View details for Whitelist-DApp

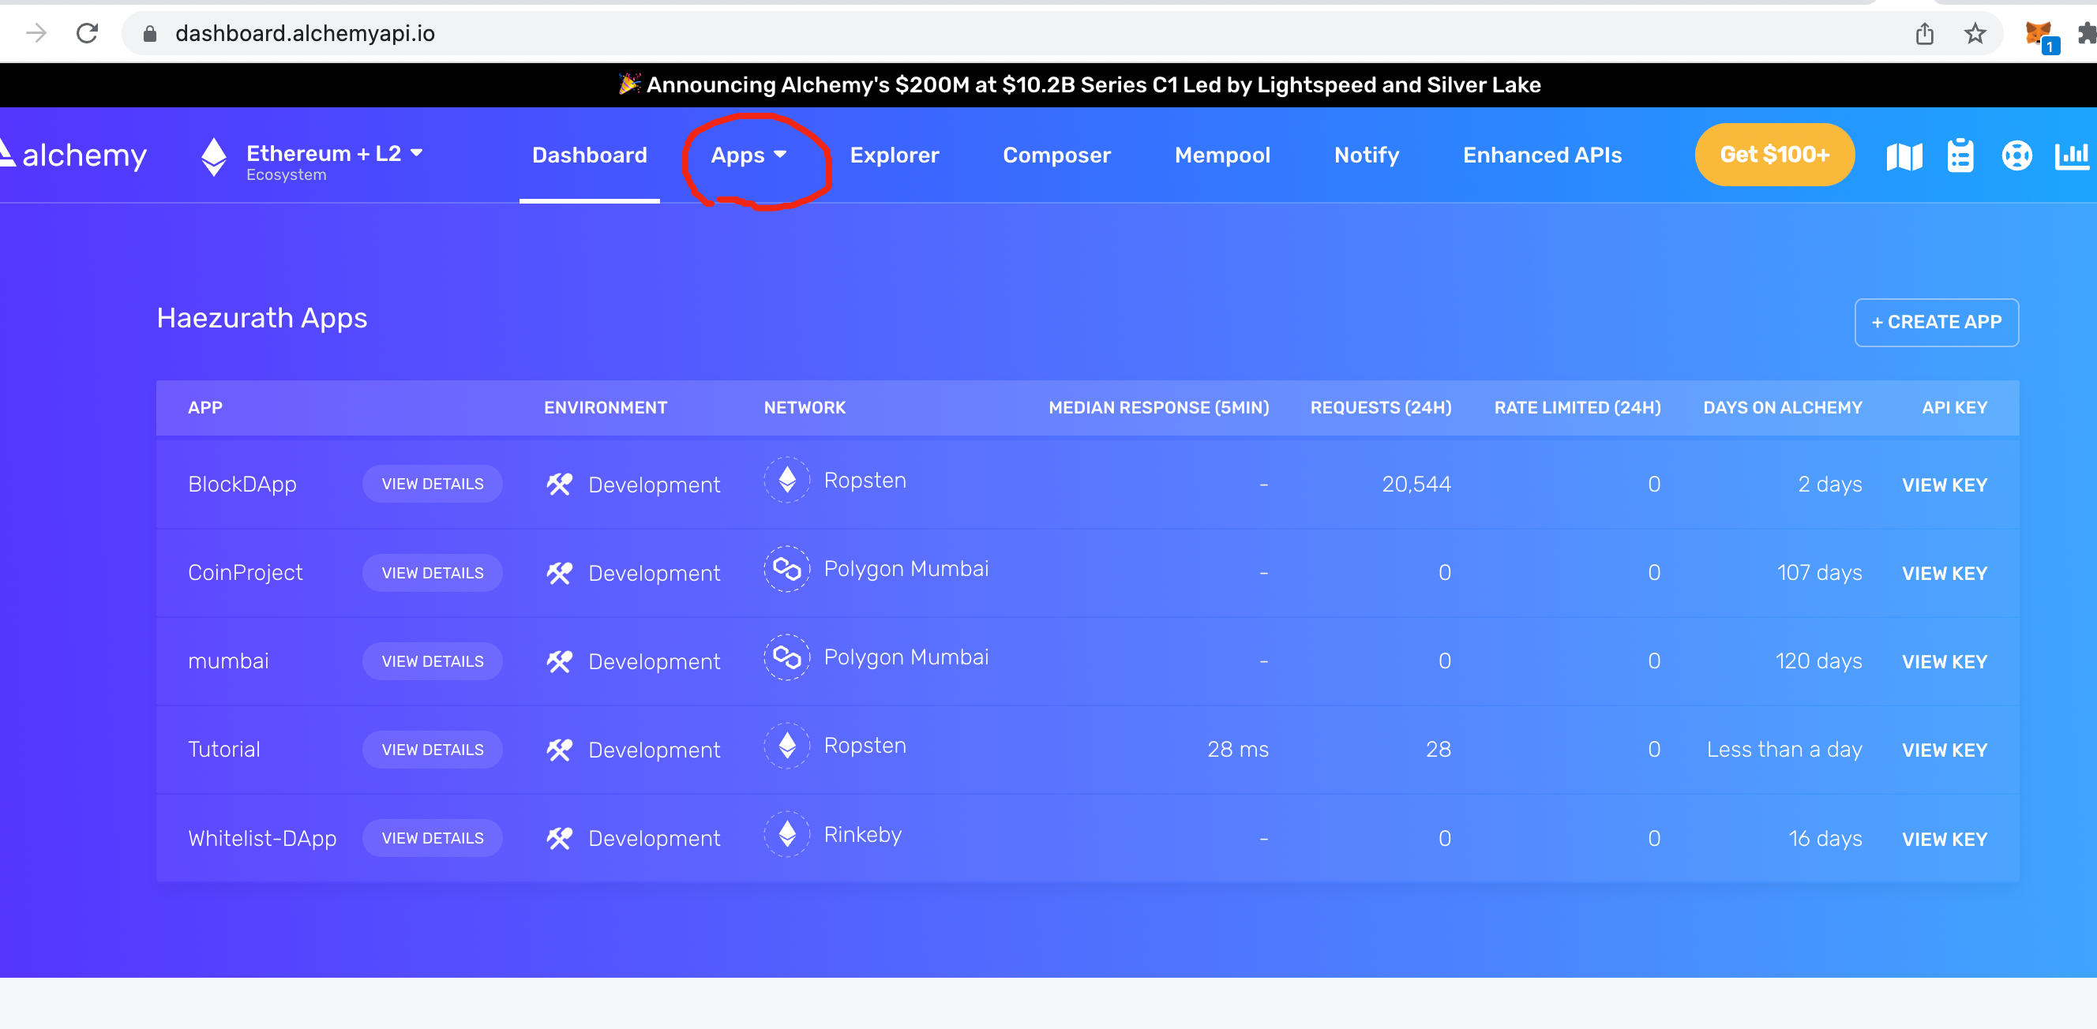(x=432, y=838)
